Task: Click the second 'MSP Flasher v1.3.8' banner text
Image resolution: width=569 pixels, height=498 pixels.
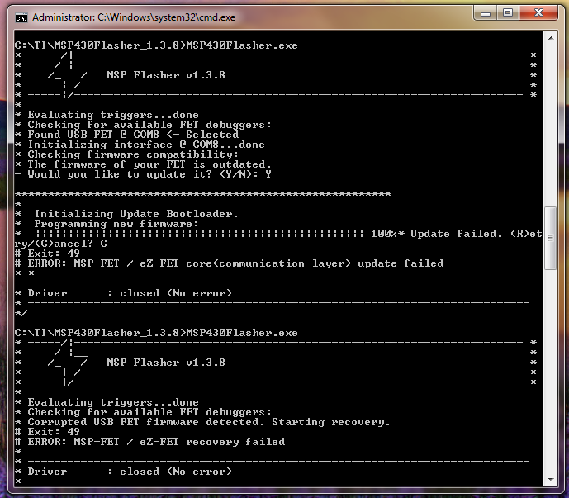Action: pos(166,363)
